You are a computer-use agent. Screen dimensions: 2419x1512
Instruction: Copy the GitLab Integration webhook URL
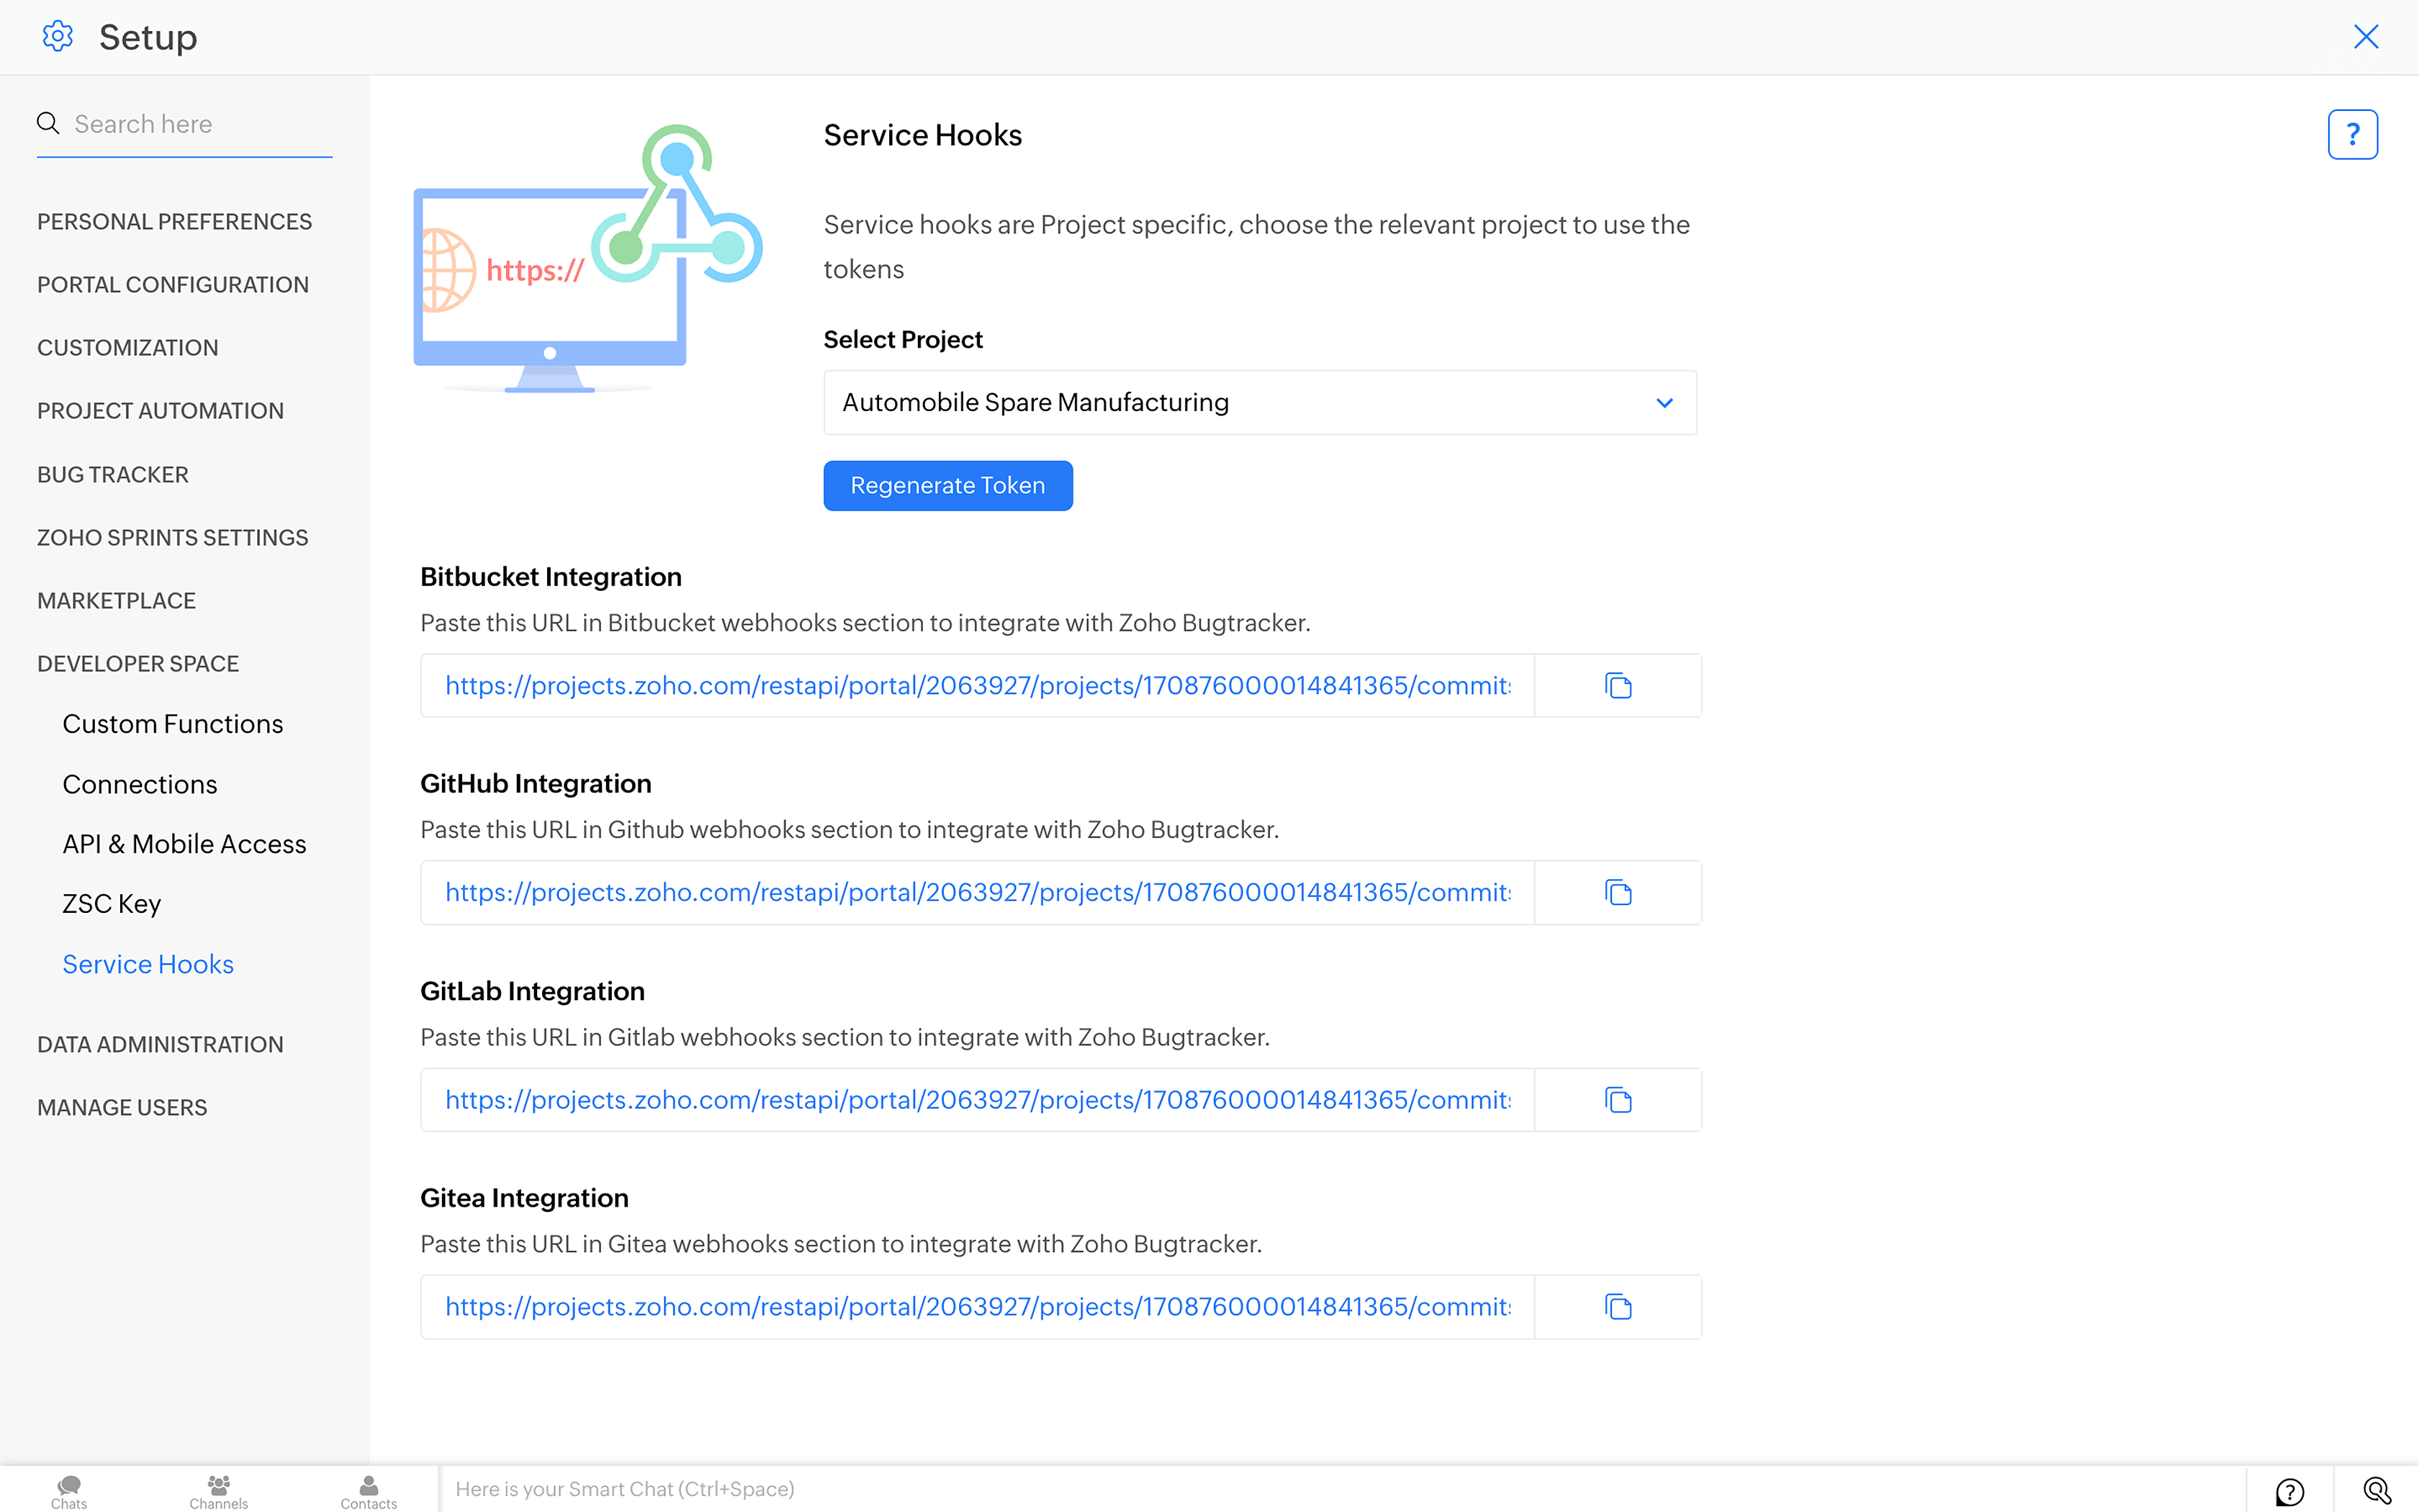(x=1617, y=1100)
